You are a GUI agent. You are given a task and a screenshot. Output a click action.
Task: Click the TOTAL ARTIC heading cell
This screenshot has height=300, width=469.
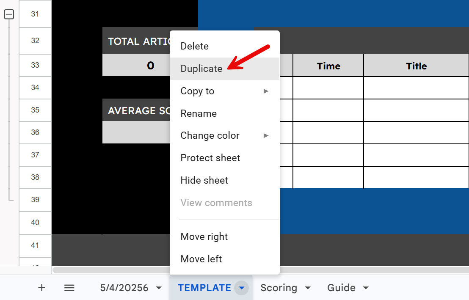(136, 41)
